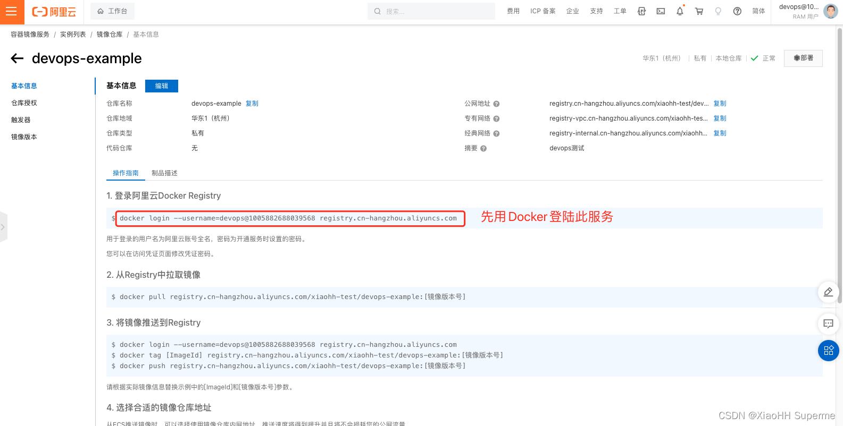The image size is (843, 426).
Task: Click help icon next to 专有网络
Action: click(496, 119)
